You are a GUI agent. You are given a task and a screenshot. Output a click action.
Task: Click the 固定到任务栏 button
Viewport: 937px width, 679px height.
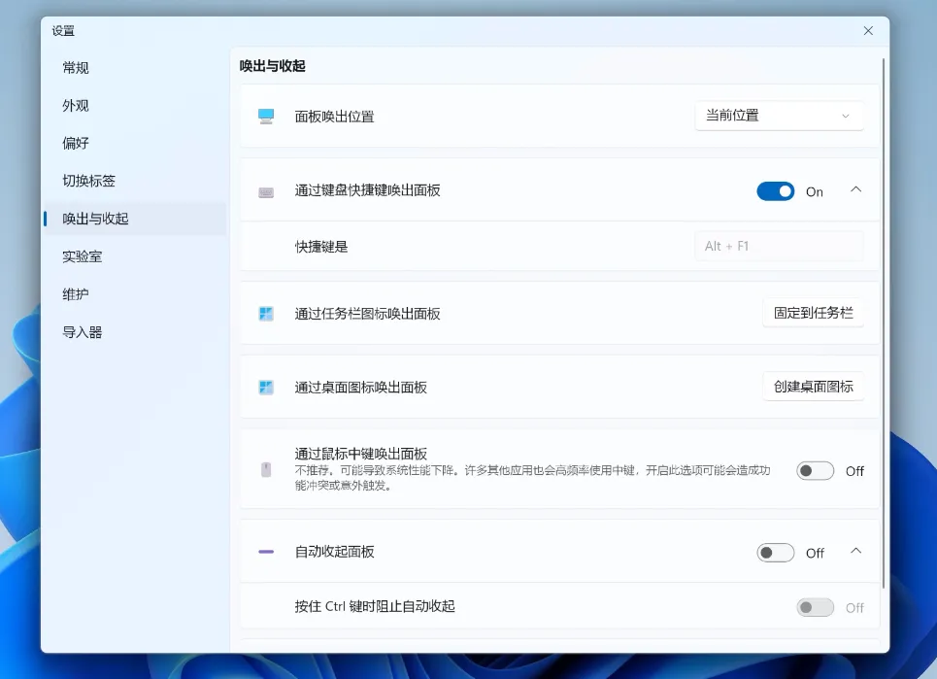[813, 313]
